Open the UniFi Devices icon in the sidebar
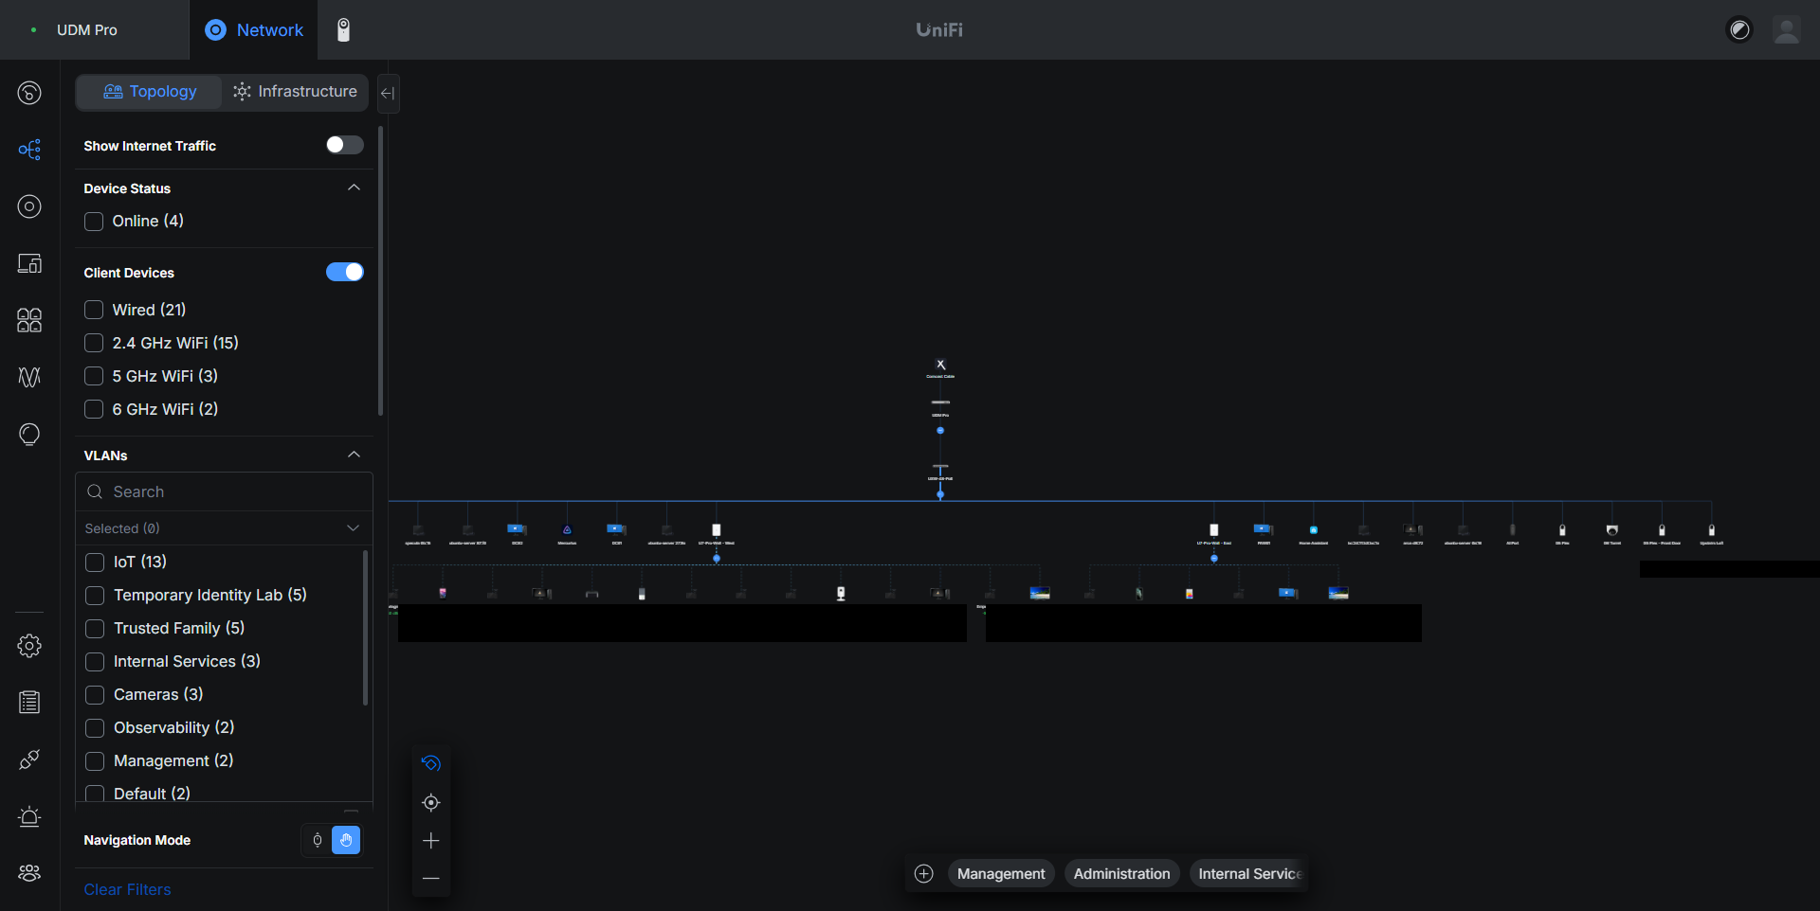Viewport: 1820px width, 911px height. coord(29,206)
